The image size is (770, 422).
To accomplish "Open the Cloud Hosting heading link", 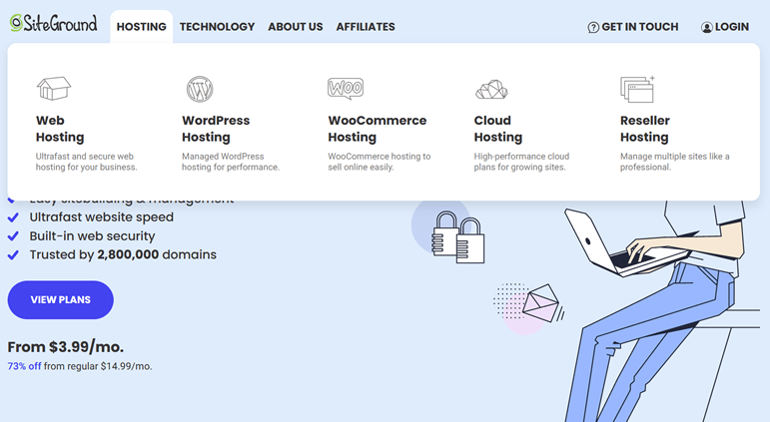I will [498, 129].
